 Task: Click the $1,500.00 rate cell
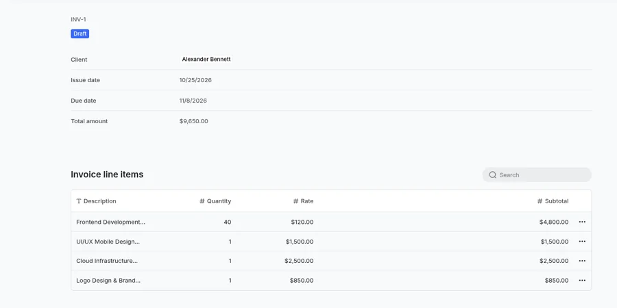300,242
